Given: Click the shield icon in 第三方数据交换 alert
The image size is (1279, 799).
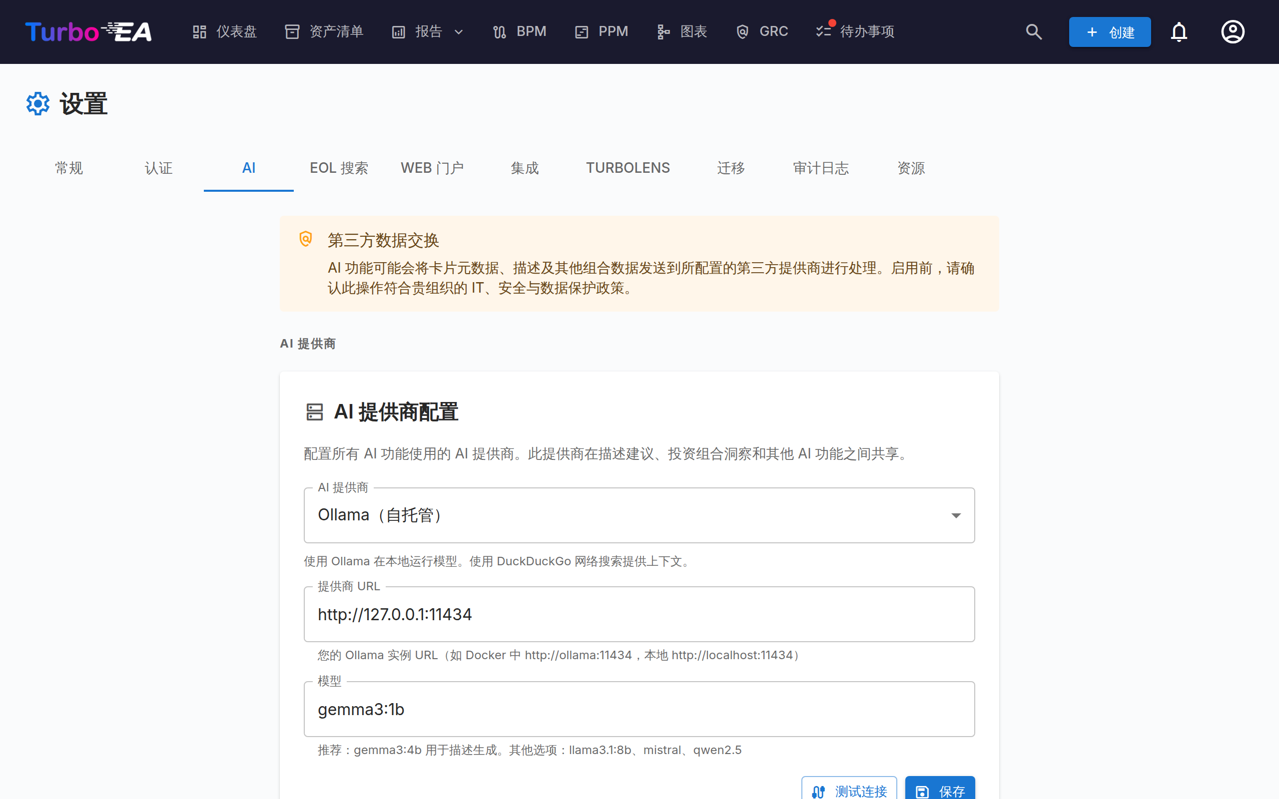Looking at the screenshot, I should click(305, 239).
